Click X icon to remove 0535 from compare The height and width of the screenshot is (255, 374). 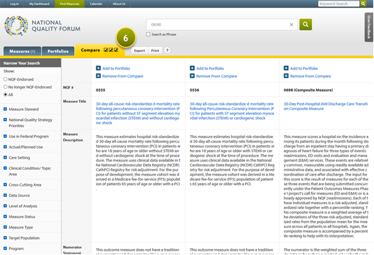[98, 76]
